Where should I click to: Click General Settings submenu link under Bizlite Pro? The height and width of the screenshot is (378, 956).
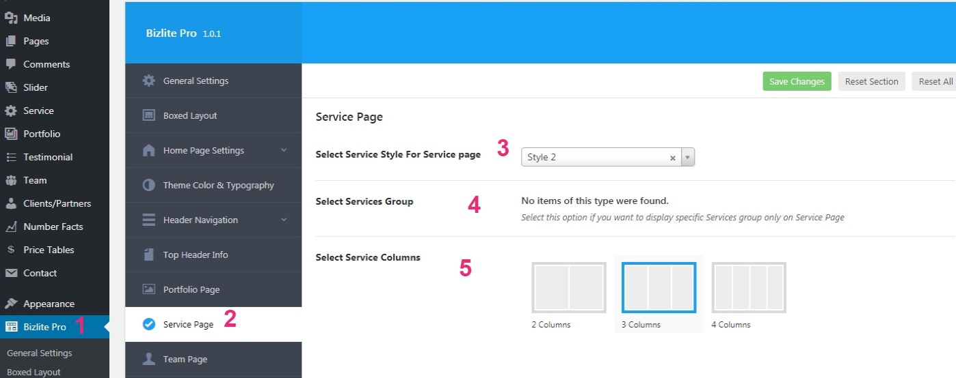tap(39, 353)
